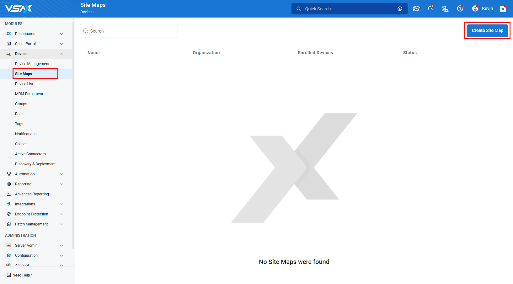Open Discovery & Deployment in sidebar
Viewport: 513px width, 284px height.
pos(35,164)
